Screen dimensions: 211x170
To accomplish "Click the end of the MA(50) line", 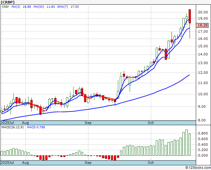I will 190,75.
